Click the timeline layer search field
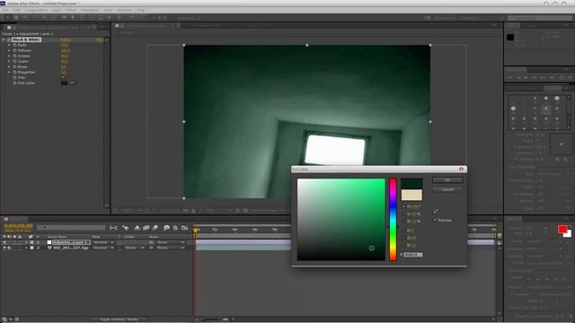 71,227
